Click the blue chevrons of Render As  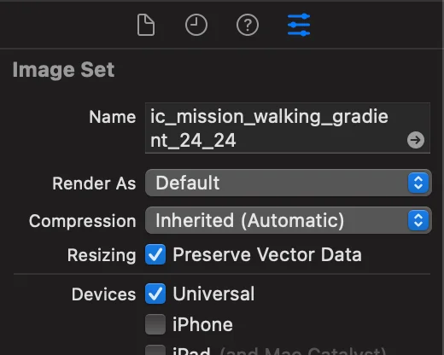[x=418, y=183]
